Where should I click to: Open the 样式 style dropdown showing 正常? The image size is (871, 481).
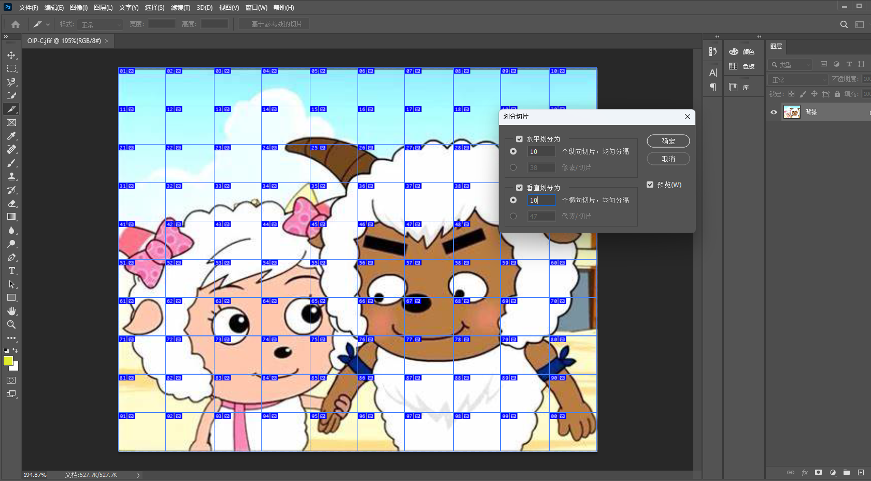pyautogui.click(x=101, y=24)
